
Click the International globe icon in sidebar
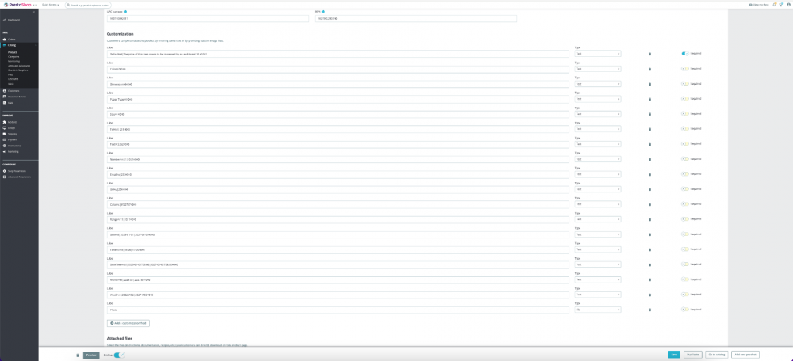click(5, 146)
